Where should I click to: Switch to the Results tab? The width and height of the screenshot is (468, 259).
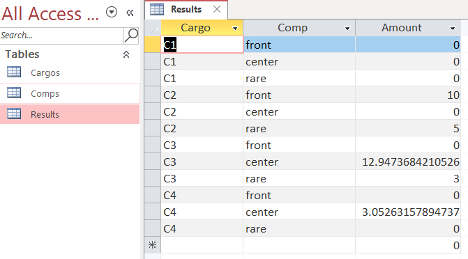186,10
